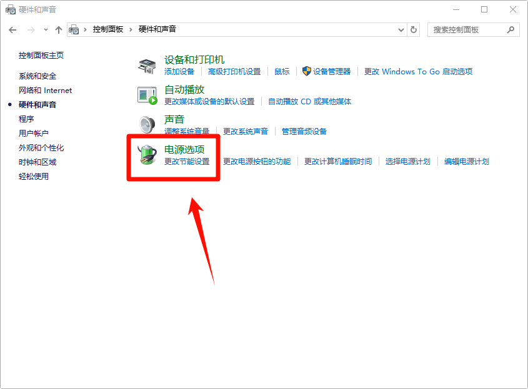The image size is (528, 389).
Task: Click the 鼠标 link
Action: coord(282,71)
